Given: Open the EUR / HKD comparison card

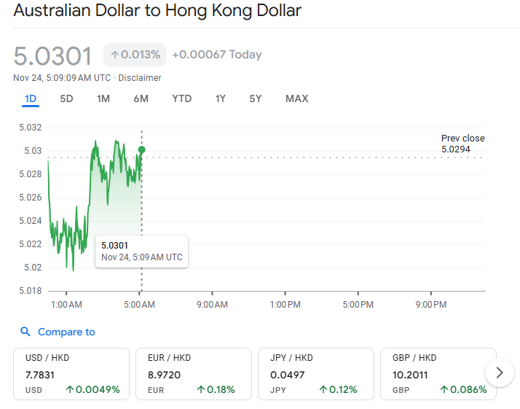Looking at the screenshot, I should pos(193,373).
